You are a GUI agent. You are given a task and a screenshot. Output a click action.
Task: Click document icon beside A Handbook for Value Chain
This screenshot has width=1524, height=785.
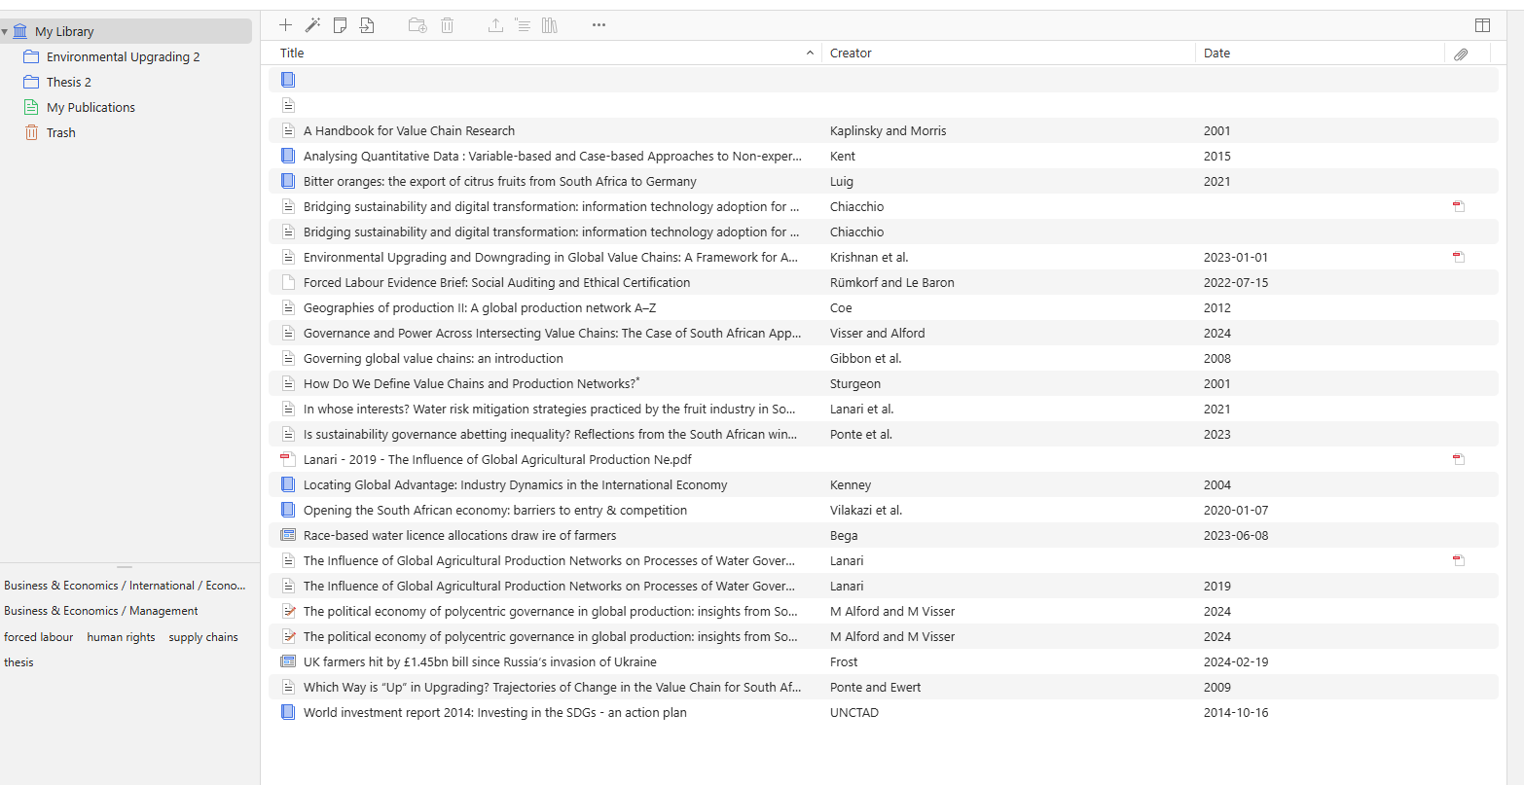[x=287, y=130]
